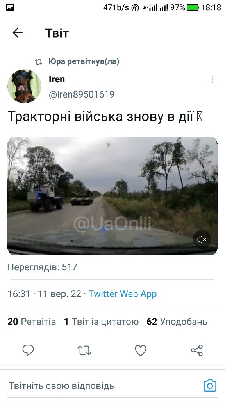Open Iren's dog profile picture

tap(24, 86)
